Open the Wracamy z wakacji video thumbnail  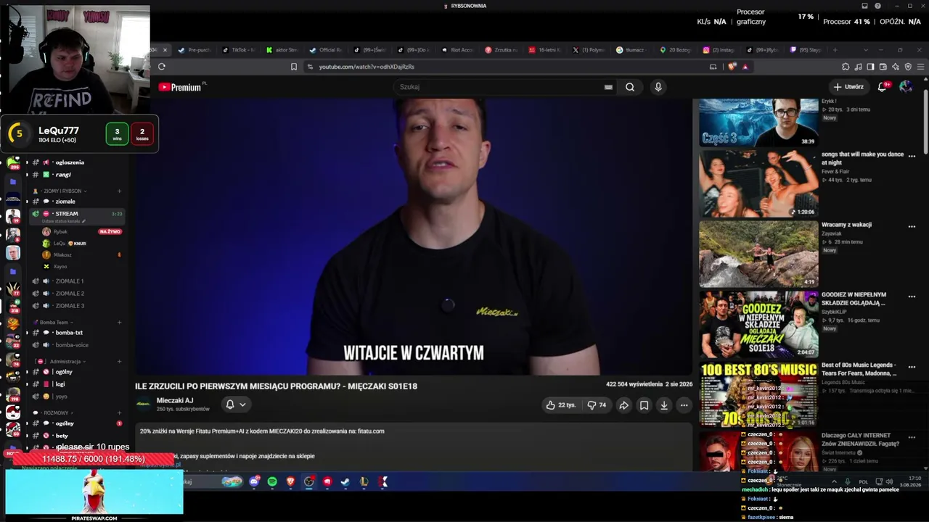coord(758,254)
